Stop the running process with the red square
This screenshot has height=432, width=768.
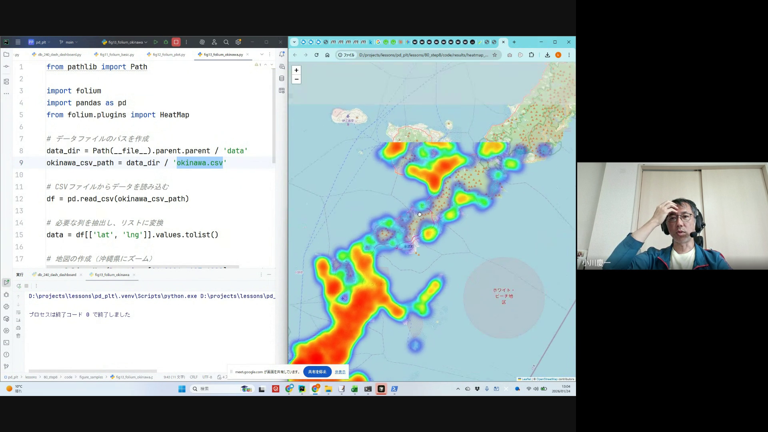tap(176, 42)
